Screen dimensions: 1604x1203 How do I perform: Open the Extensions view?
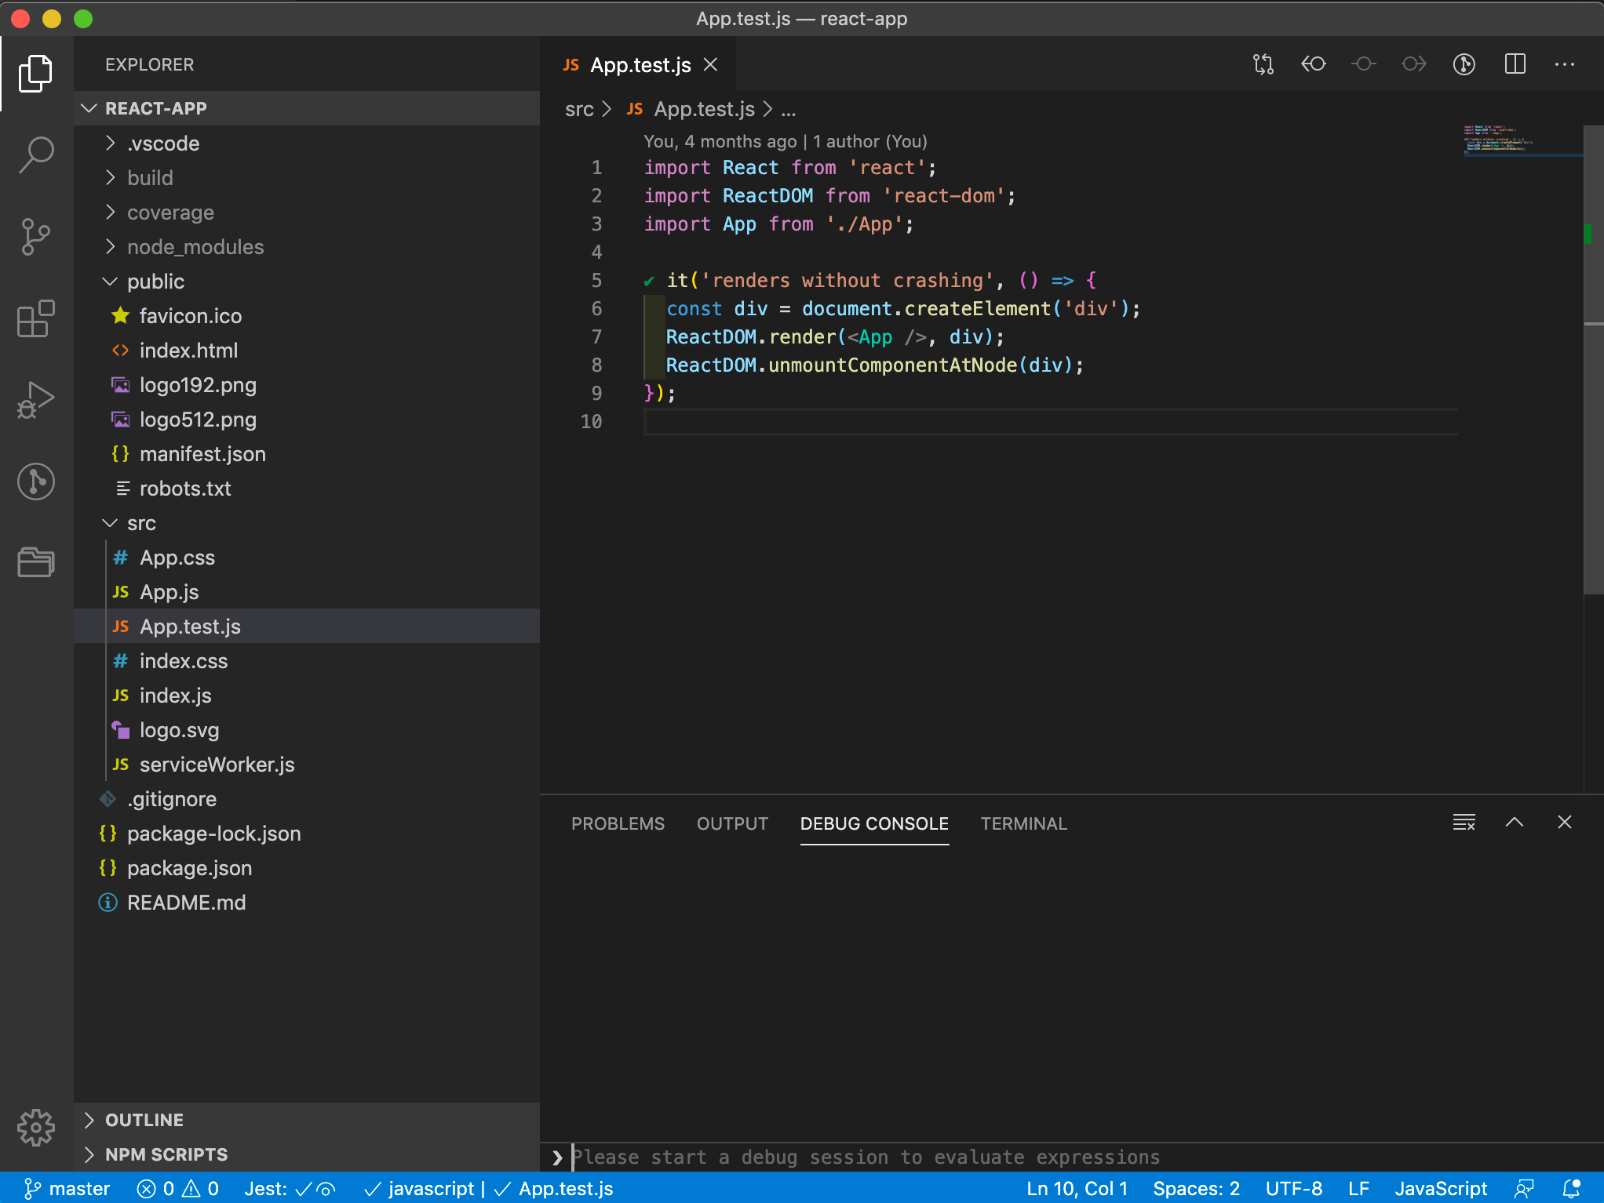click(x=35, y=318)
